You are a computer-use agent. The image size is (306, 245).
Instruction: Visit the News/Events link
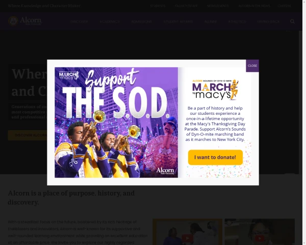click(x=218, y=6)
